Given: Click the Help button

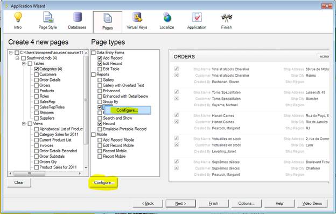Looking at the screenshot, I should pos(279,204).
